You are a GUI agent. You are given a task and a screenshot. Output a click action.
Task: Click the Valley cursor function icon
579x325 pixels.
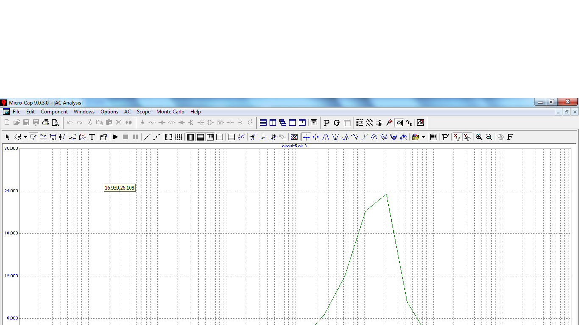tap(335, 137)
